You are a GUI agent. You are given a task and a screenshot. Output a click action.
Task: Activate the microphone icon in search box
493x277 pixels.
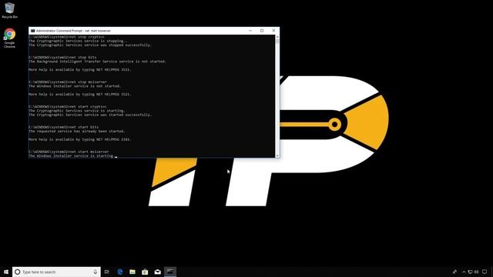[x=96, y=272]
